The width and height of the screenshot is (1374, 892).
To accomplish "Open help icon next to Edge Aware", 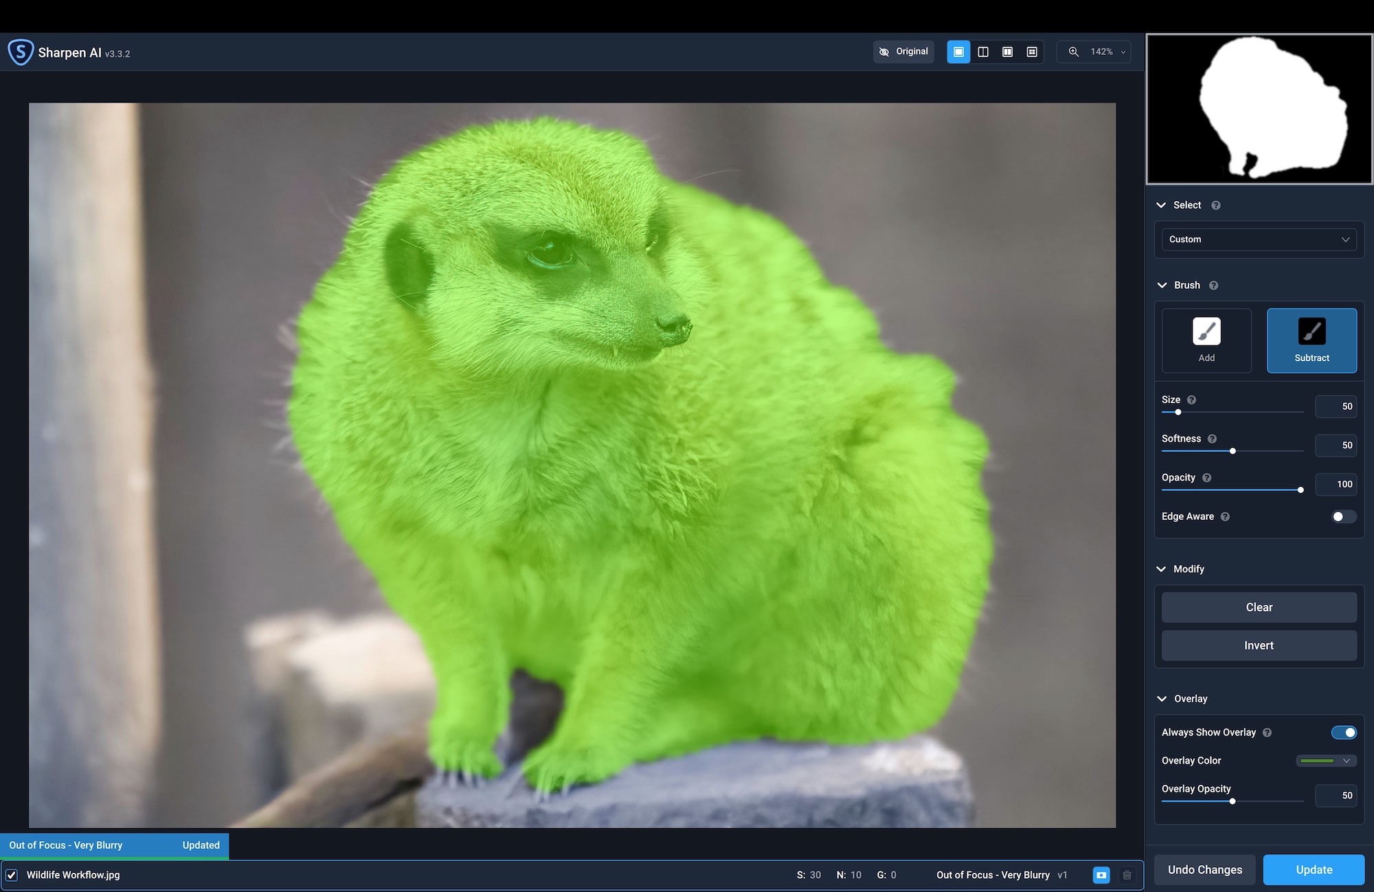I will point(1225,516).
